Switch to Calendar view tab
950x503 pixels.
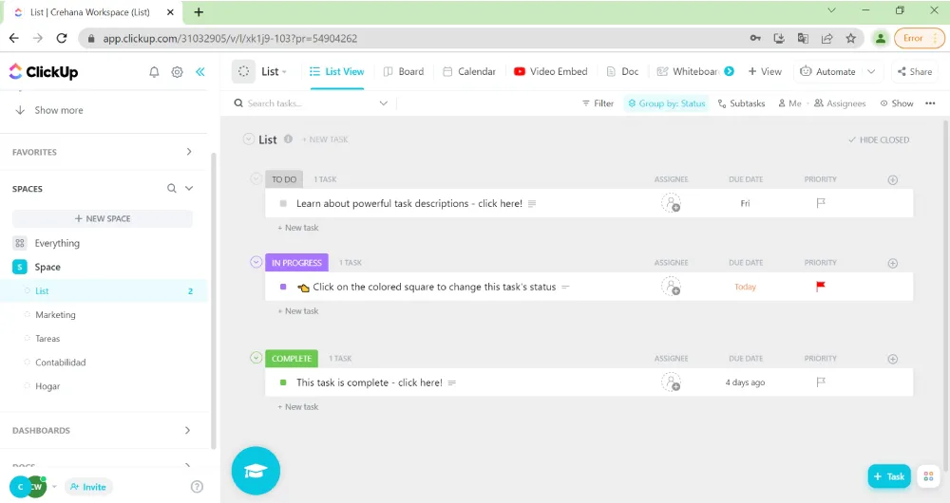pos(469,71)
